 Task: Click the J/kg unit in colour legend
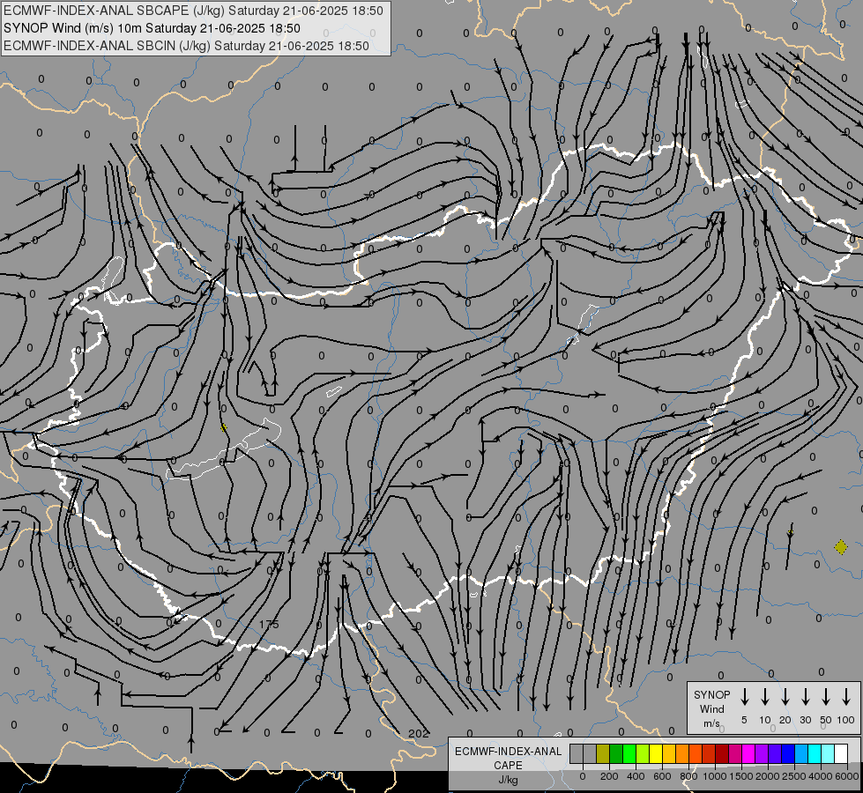coord(508,780)
